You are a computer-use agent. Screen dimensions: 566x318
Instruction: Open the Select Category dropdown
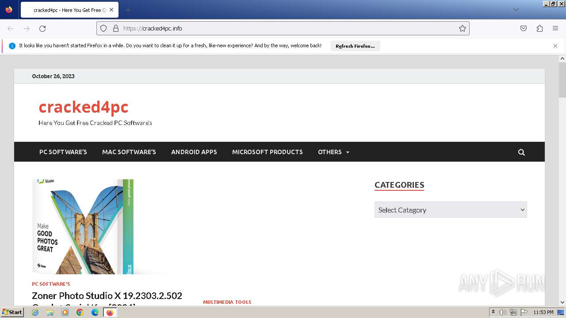tap(451, 210)
